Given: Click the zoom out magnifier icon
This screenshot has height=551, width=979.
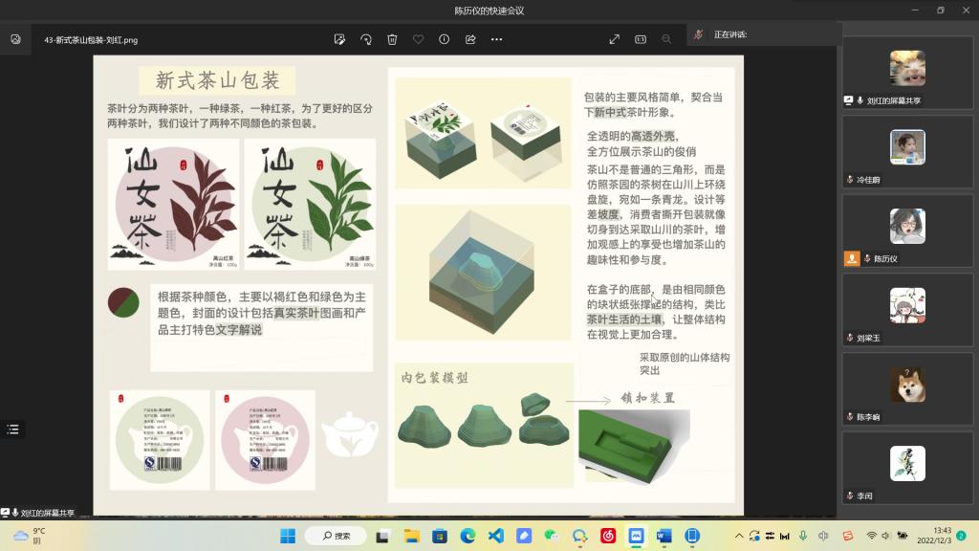Looking at the screenshot, I should coord(666,39).
